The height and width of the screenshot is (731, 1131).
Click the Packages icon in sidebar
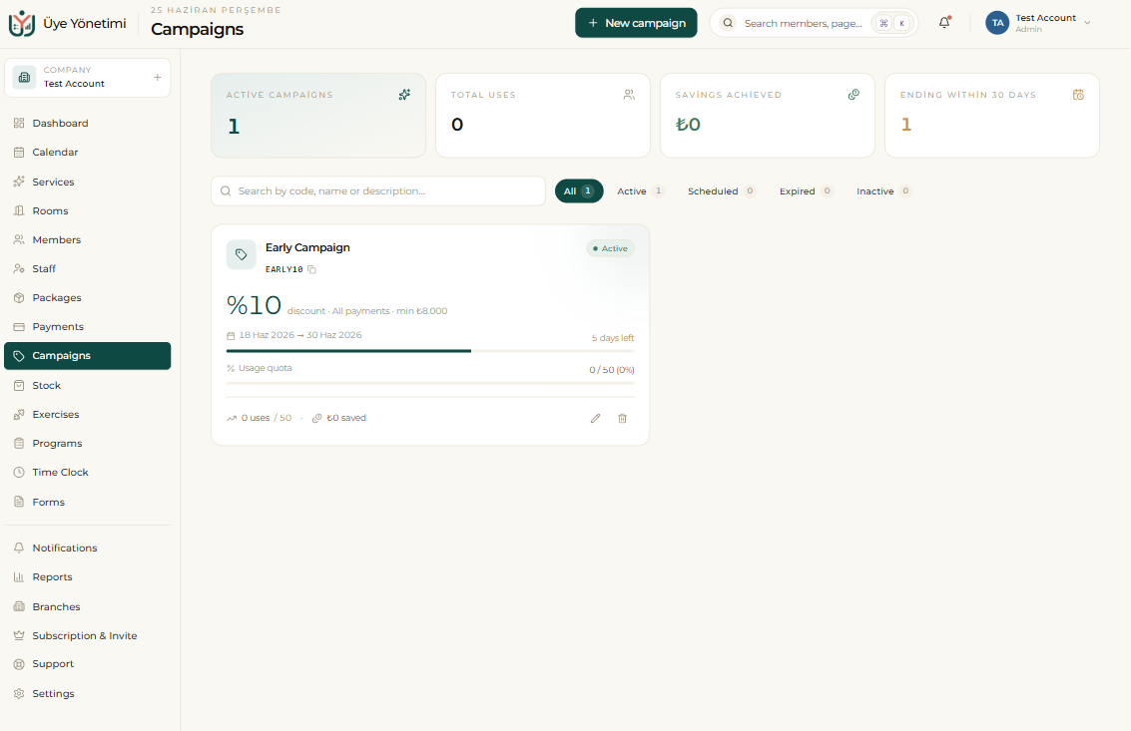[19, 298]
